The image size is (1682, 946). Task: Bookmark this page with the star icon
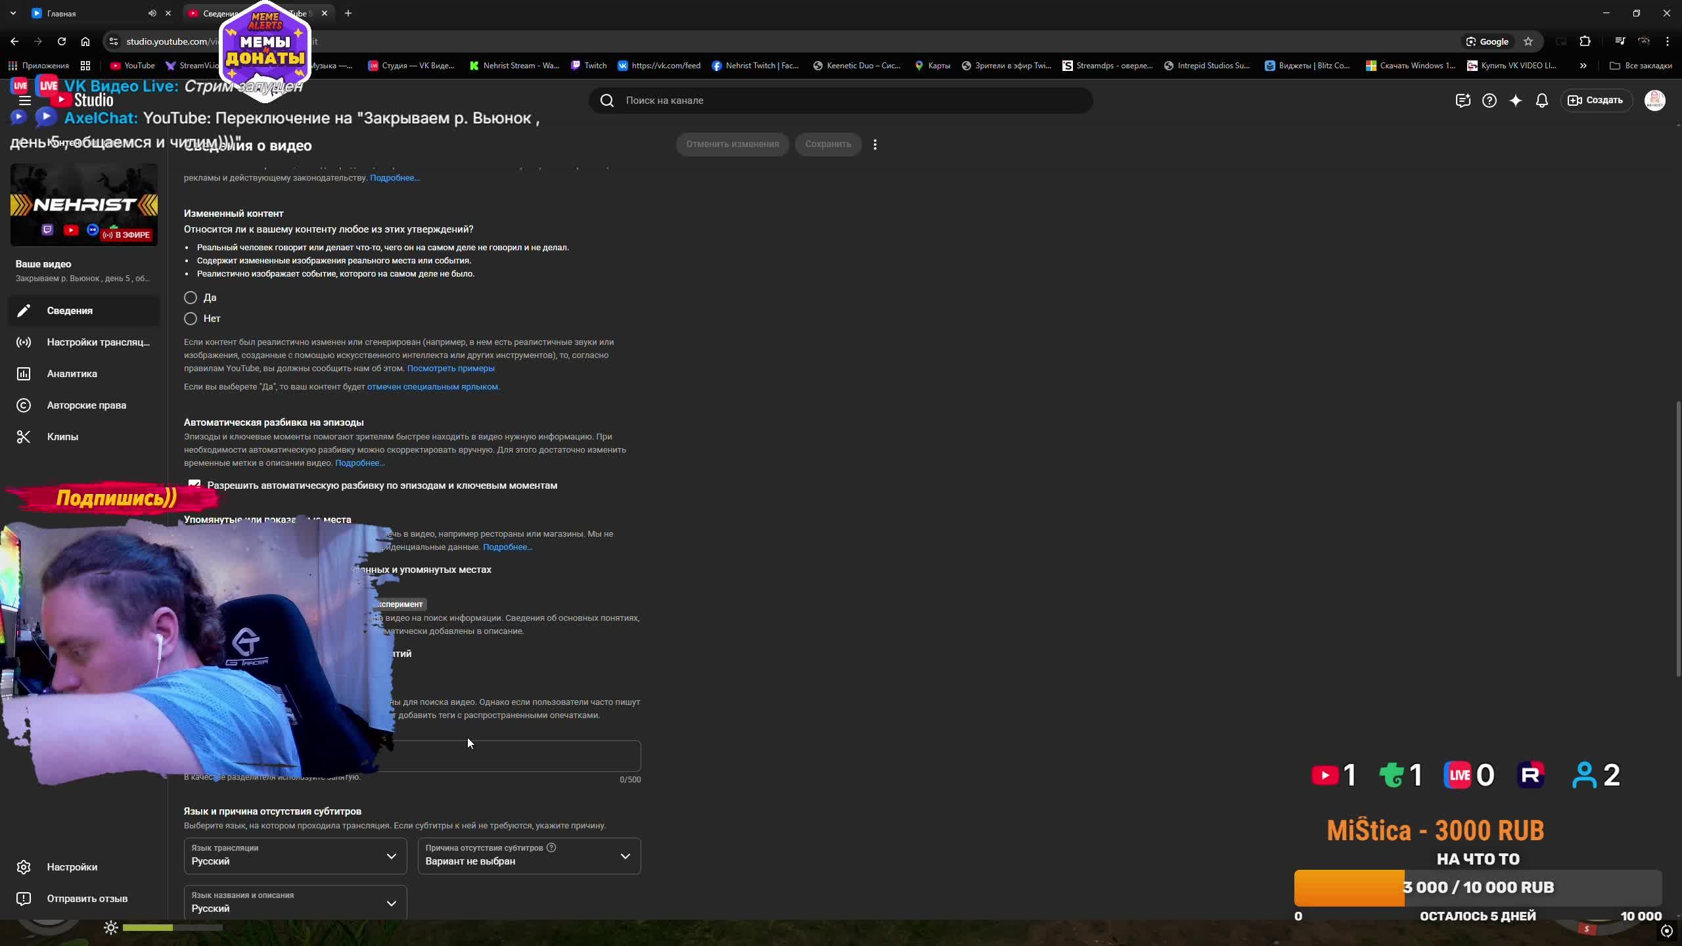coord(1528,41)
